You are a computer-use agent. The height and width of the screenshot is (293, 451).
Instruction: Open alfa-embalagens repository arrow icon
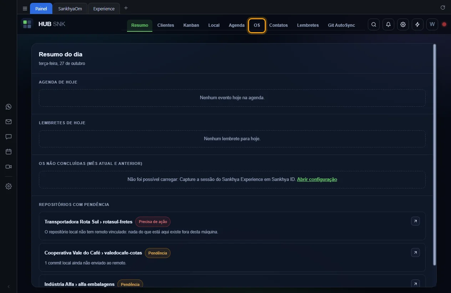coord(415,284)
